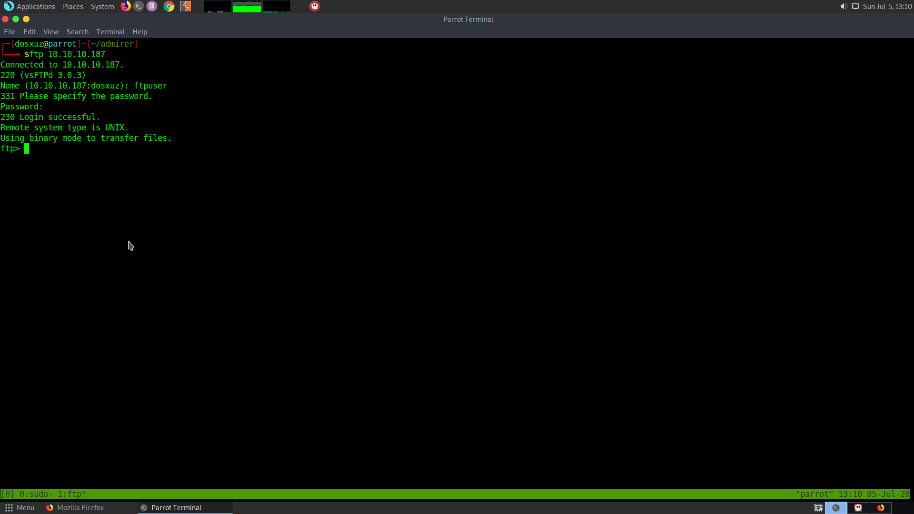Click the green CPU monitor graph
Screen dimensions: 914x514
247,7
